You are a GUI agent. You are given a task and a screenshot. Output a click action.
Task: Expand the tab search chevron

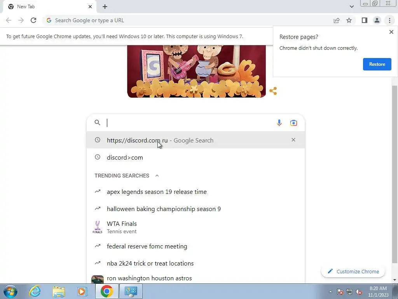351,7
